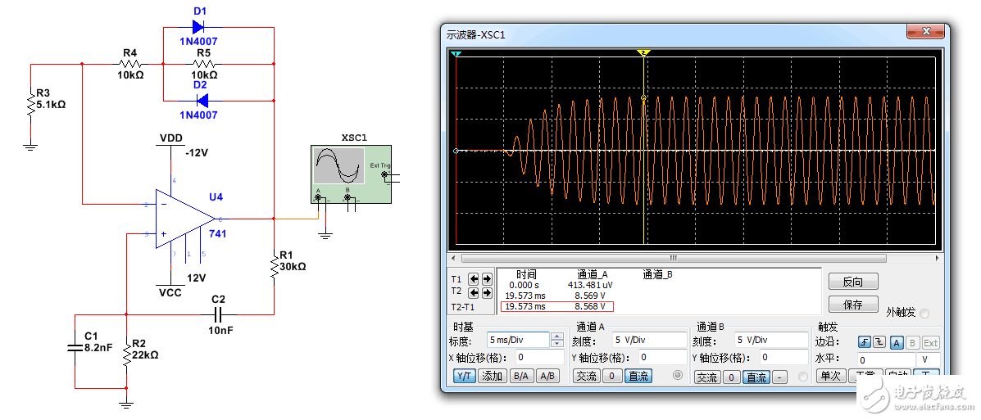Select diode D1 in the schematic
Image resolution: width=981 pixels, height=420 pixels.
199,27
